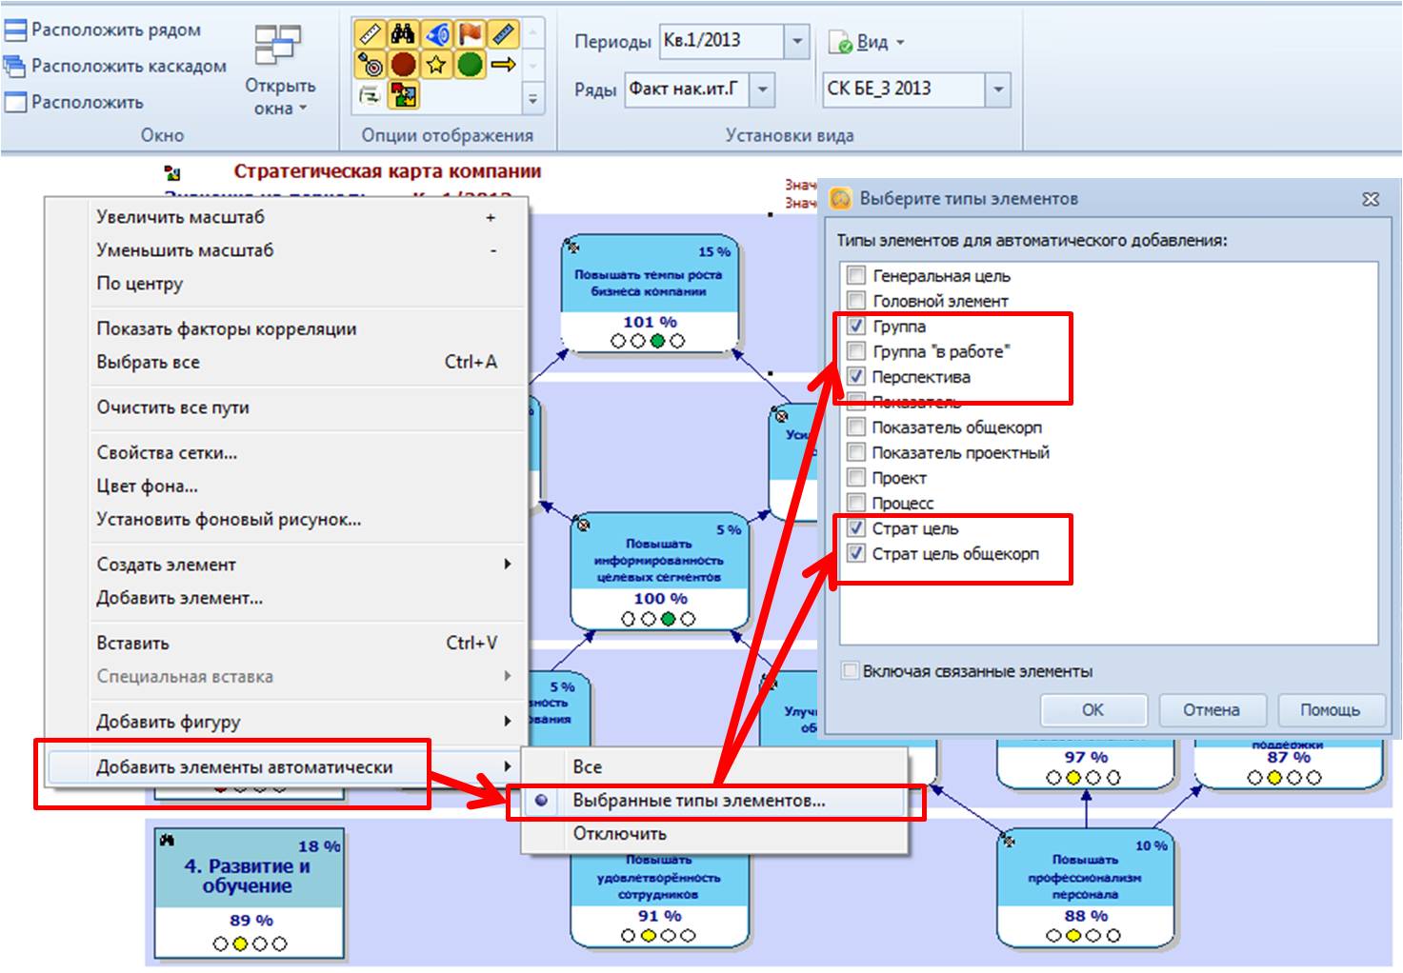Screen dimensions: 1403x973
Task: Open the 'СК БЕ_3 2013' view dropdown
Action: pos(997,89)
